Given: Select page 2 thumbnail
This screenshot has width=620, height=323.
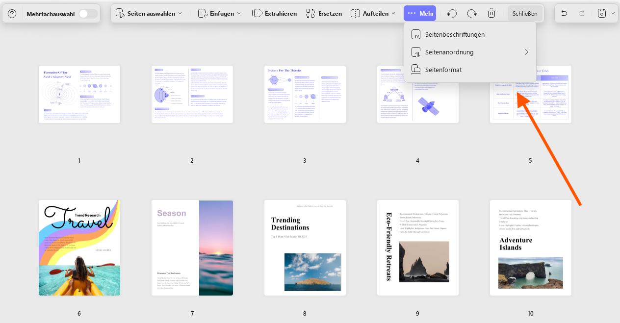Looking at the screenshot, I should click(x=192, y=94).
